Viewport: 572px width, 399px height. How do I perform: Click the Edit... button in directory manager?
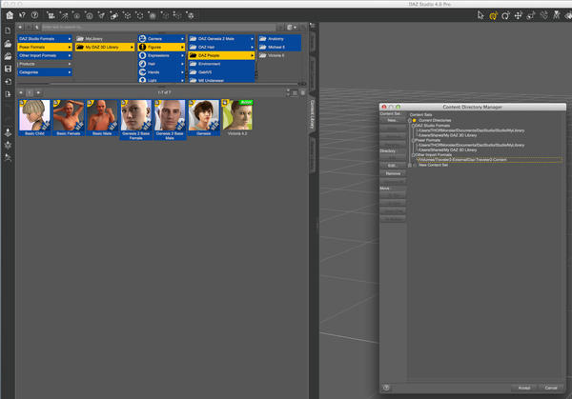393,166
